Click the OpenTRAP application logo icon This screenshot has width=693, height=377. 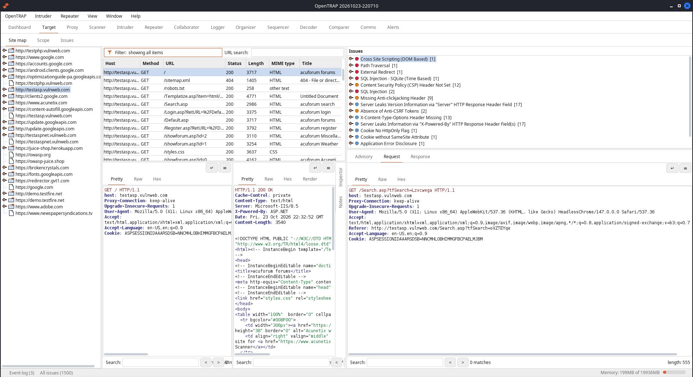[6, 6]
